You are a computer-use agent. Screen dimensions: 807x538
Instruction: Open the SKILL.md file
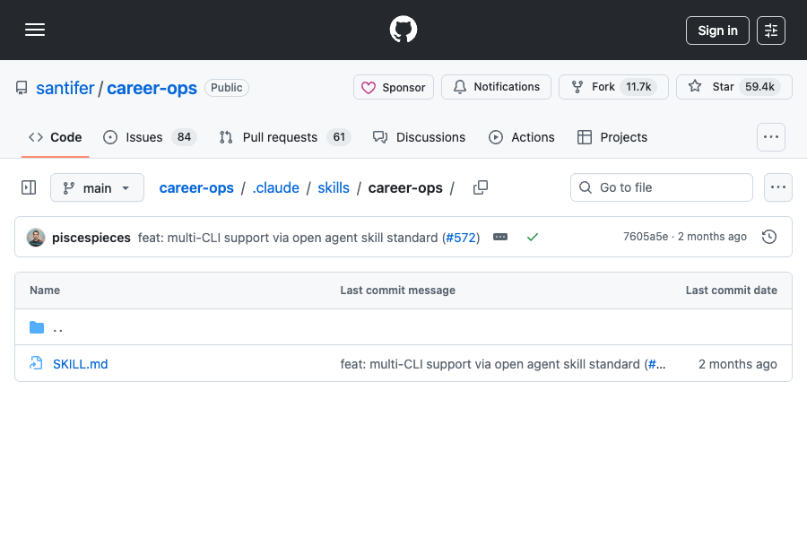point(81,364)
